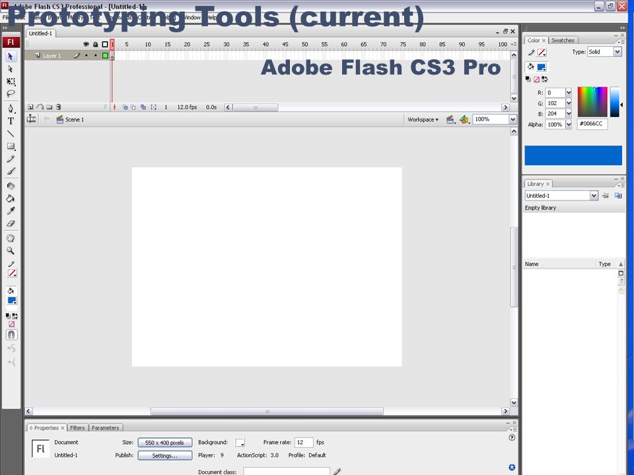Click the library Type column header

604,264
